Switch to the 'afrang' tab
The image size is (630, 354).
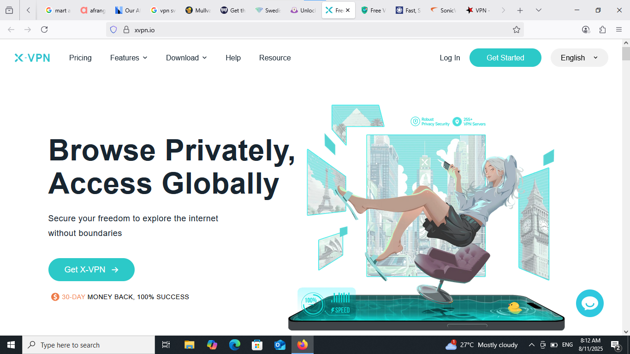[93, 10]
